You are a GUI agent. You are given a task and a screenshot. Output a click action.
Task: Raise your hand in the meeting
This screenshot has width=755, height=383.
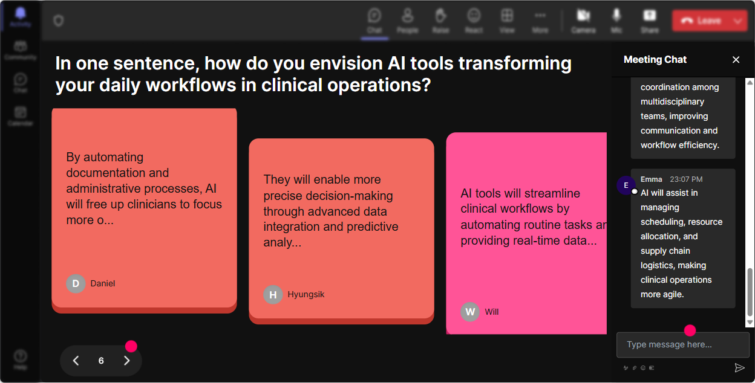(x=440, y=21)
